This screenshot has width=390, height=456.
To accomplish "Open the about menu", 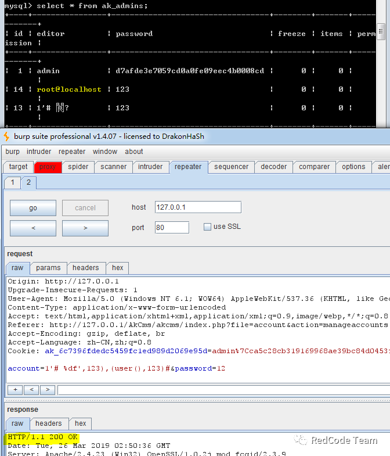I will (x=134, y=152).
